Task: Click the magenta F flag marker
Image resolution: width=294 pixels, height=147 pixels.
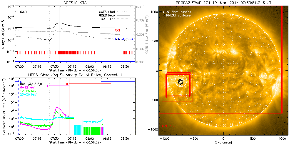Action: click(x=48, y=86)
